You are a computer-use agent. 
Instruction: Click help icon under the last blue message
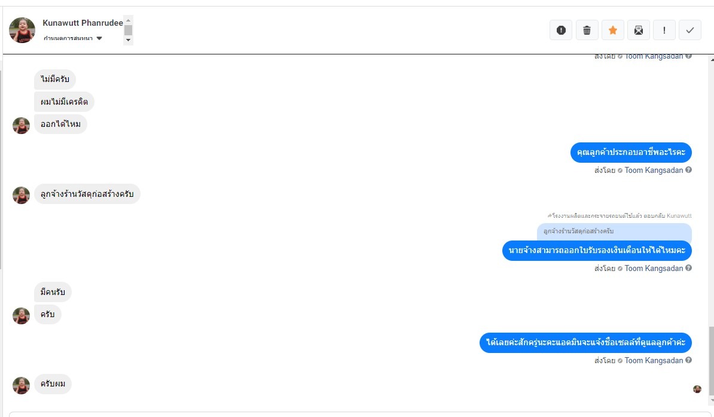click(x=688, y=360)
